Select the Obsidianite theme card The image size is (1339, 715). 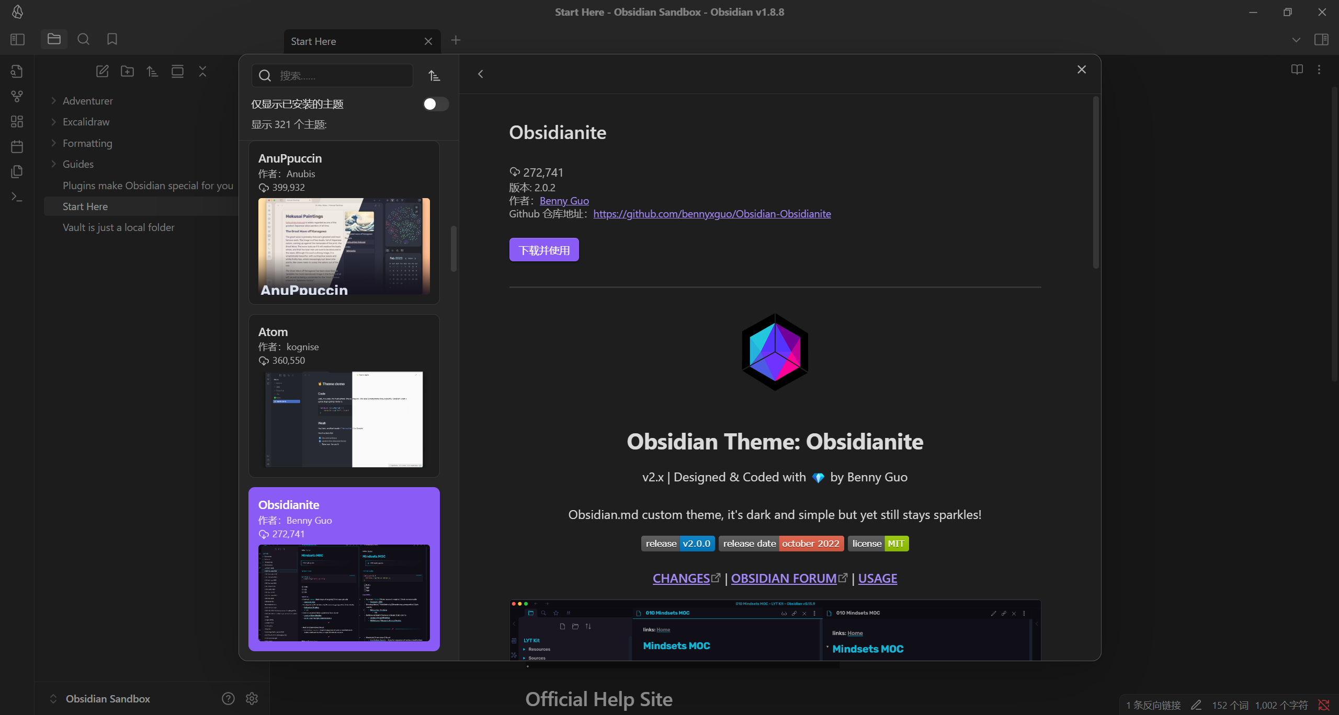click(x=344, y=569)
